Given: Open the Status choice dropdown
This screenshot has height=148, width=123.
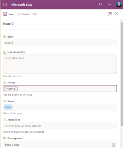Looking at the screenshot, I should (60, 107).
